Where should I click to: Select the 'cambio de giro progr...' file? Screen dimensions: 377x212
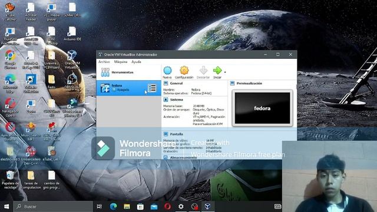pyautogui.click(x=51, y=180)
